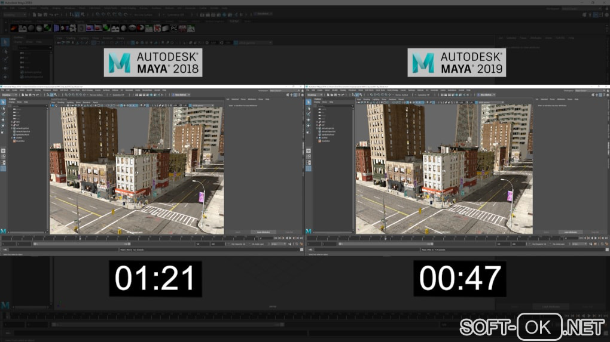The height and width of the screenshot is (342, 610).
Task: Activate the Move tool in Maya 2019 toolbox
Action: tap(309, 119)
